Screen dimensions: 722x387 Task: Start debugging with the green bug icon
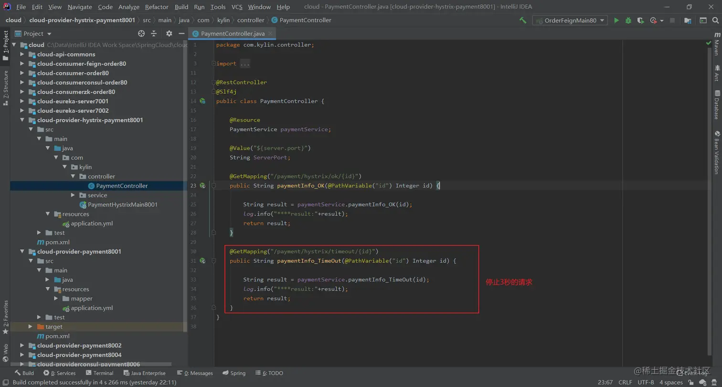628,21
